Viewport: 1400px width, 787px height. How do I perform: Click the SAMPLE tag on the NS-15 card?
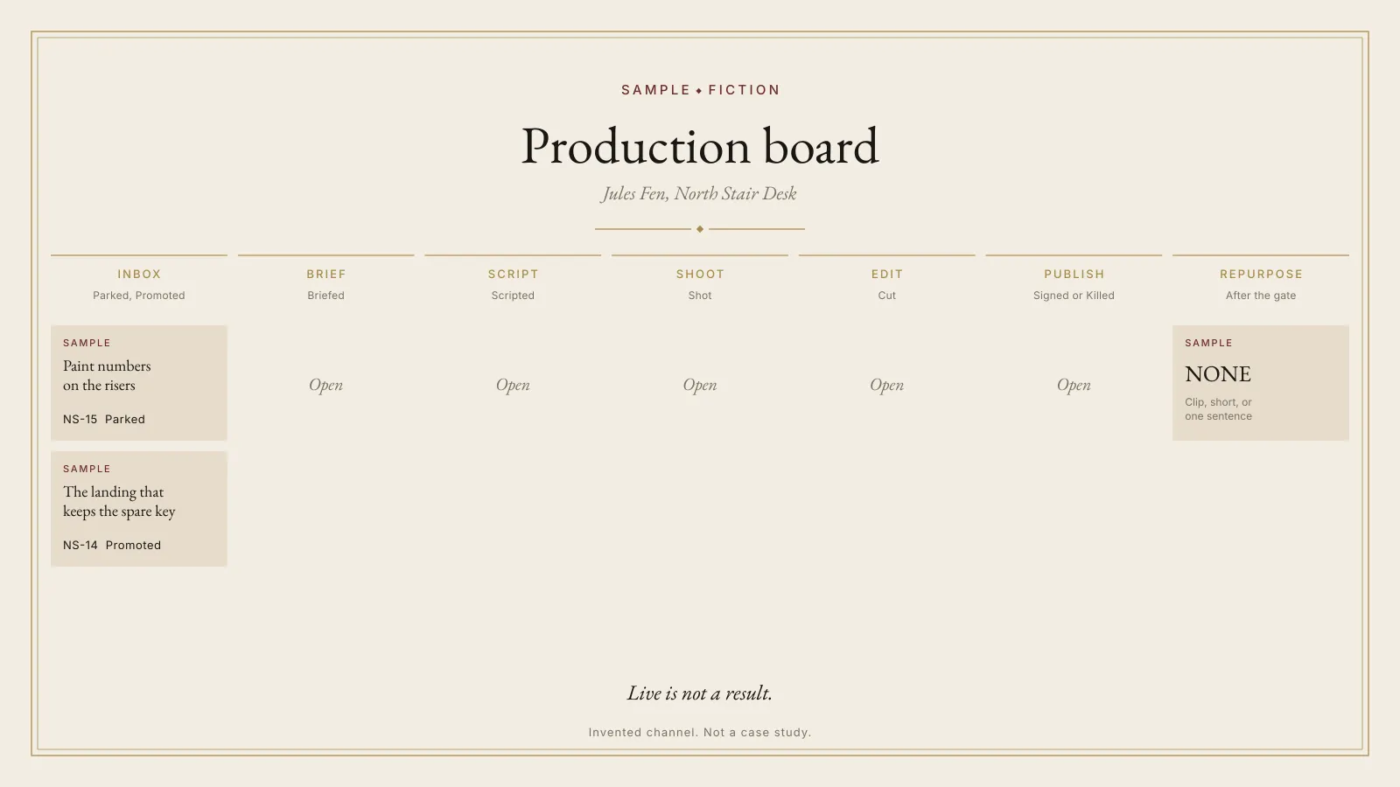tap(87, 343)
